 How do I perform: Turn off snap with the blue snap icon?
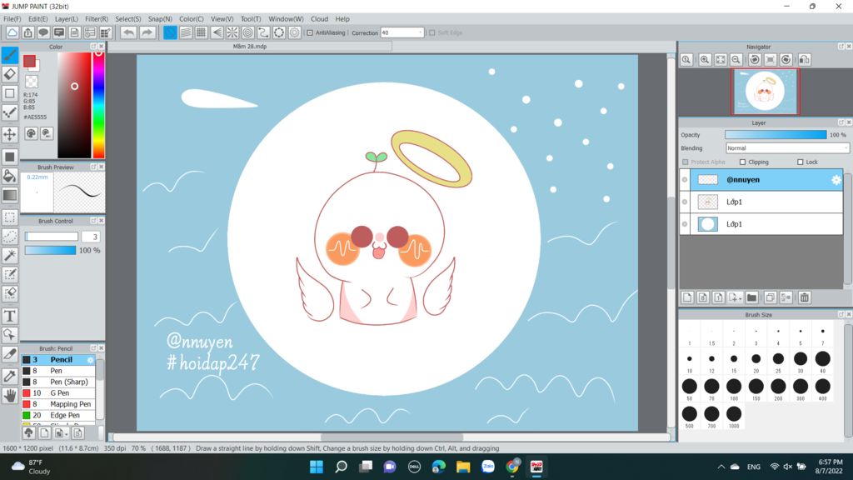point(170,32)
